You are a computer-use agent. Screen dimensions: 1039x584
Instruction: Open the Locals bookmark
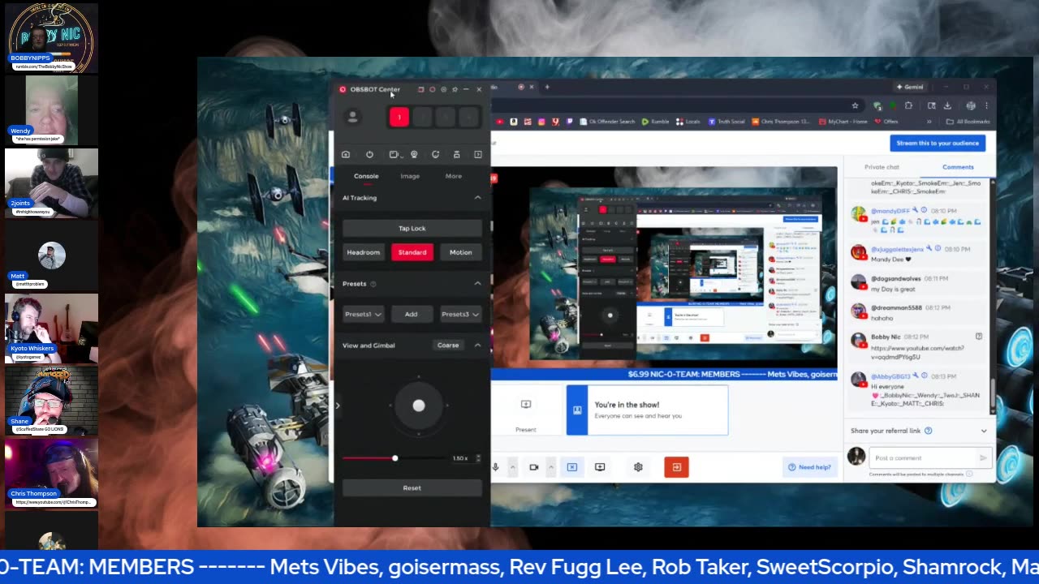tap(688, 122)
